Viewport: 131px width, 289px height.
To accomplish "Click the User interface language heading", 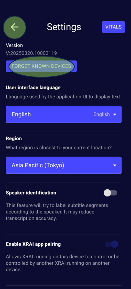I will coord(33,87).
